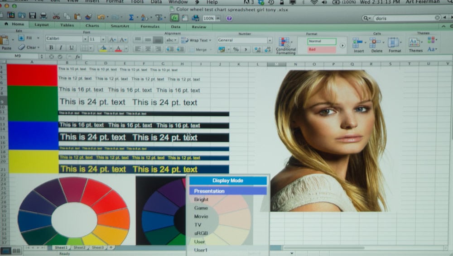
Task: Switch to the Formulas ribbon tab
Action: 149,26
